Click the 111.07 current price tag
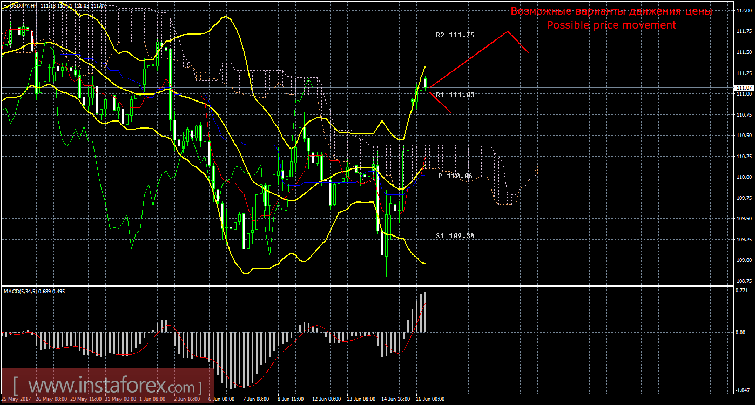Screen dimensions: 755x405 pyautogui.click(x=744, y=87)
